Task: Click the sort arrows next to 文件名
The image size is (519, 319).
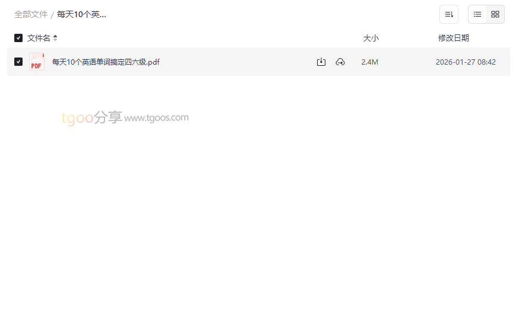Action: pos(55,38)
